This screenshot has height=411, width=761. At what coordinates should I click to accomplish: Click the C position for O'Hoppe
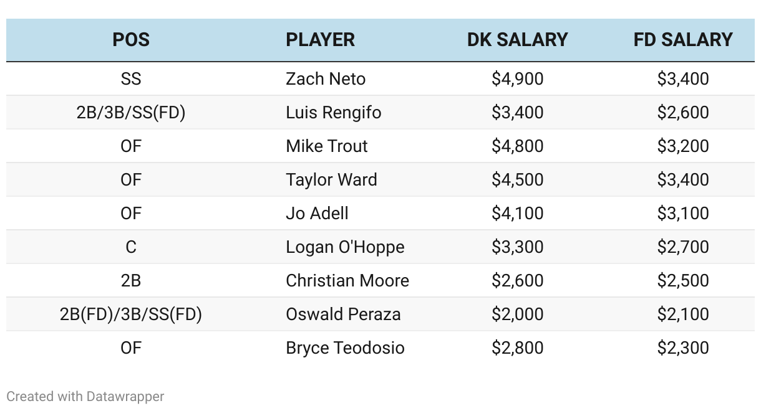[x=131, y=247]
